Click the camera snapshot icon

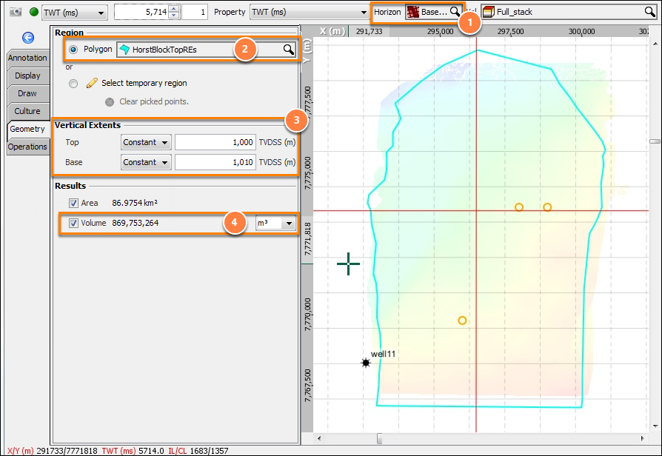point(16,12)
